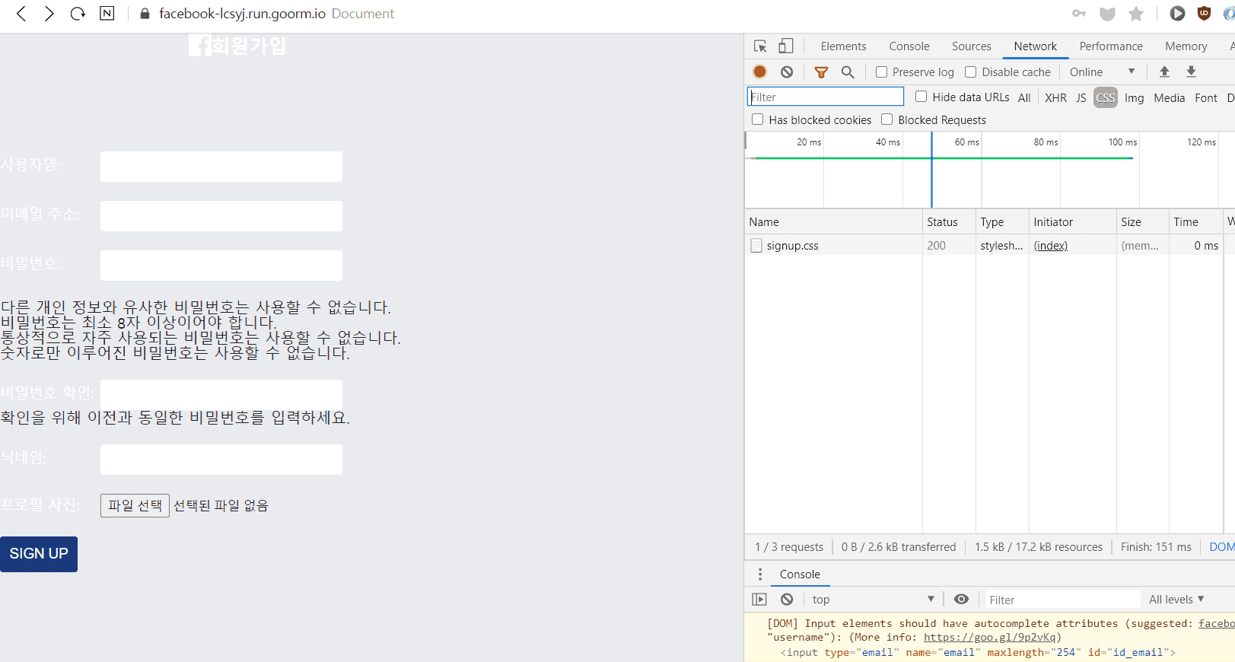This screenshot has width=1235, height=662.
Task: Toggle the network filter funnel icon
Action: pyautogui.click(x=821, y=72)
